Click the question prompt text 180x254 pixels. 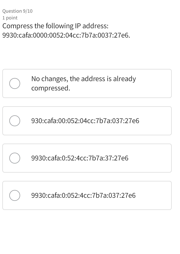coord(55,26)
